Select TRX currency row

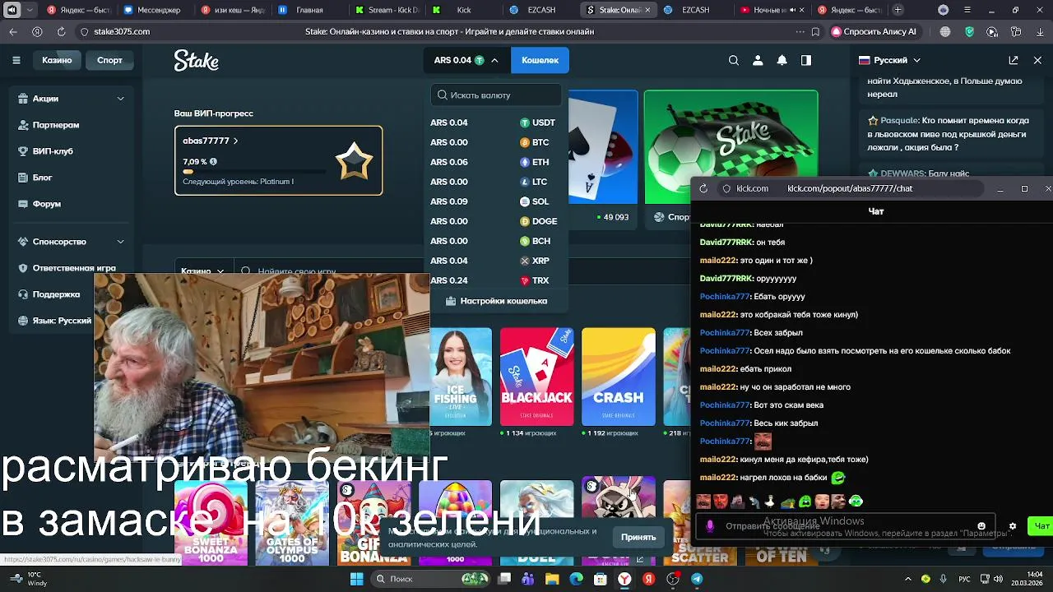496,280
